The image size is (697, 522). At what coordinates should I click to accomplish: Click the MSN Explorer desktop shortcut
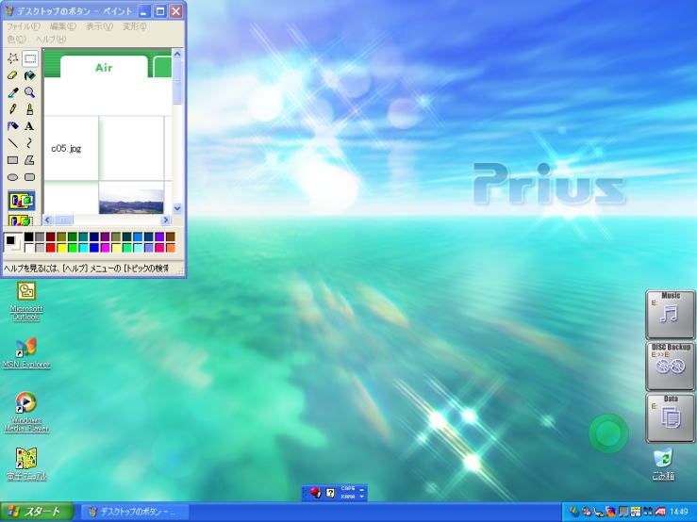26,353
